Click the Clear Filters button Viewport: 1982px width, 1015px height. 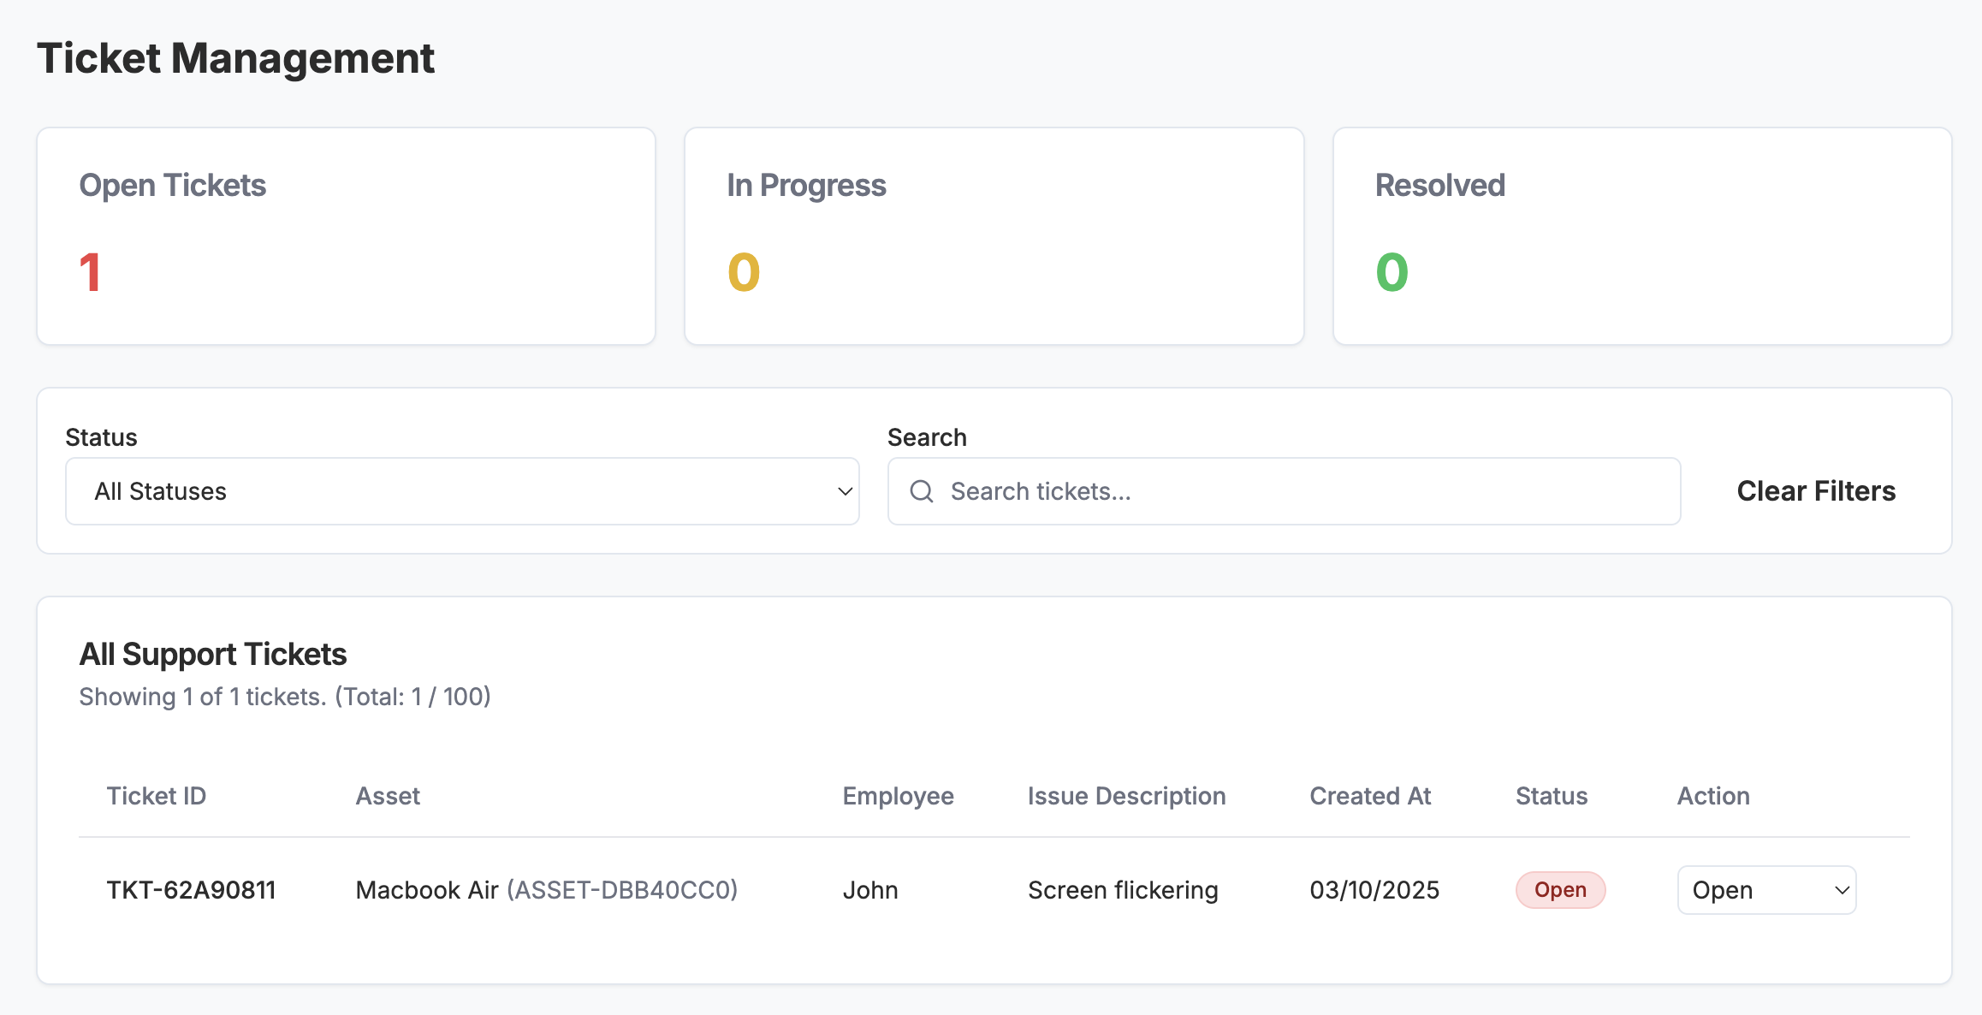pos(1816,491)
